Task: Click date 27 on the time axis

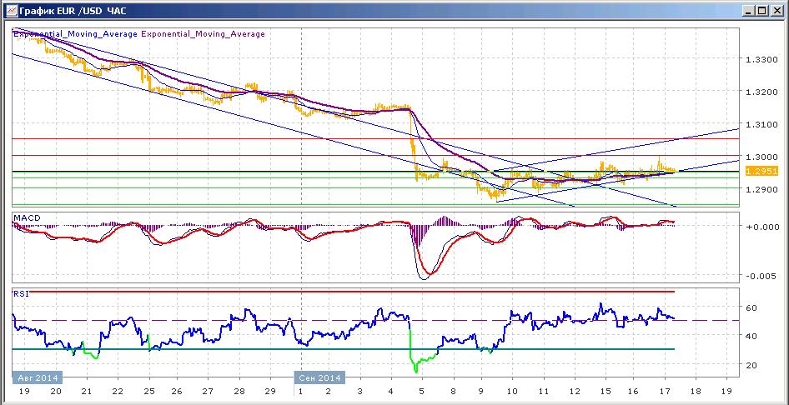Action: (x=209, y=391)
